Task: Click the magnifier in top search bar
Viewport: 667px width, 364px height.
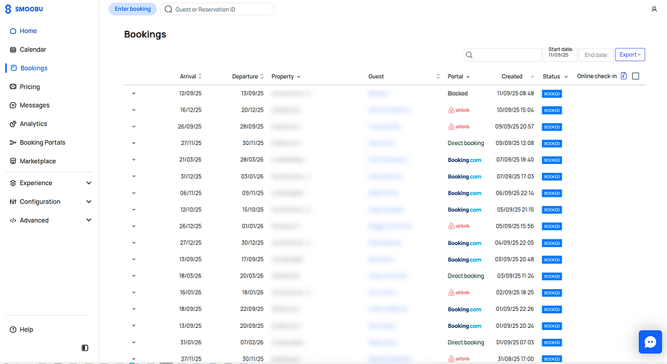Action: [x=169, y=9]
